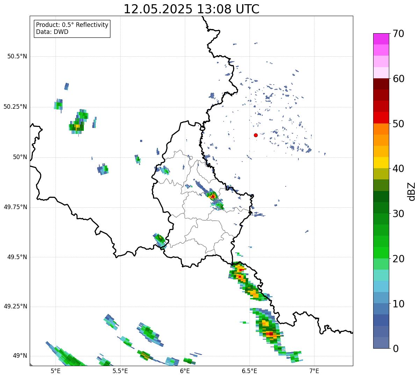Click the colorbar tick label 20
The height and width of the screenshot is (378, 420).
398,259
